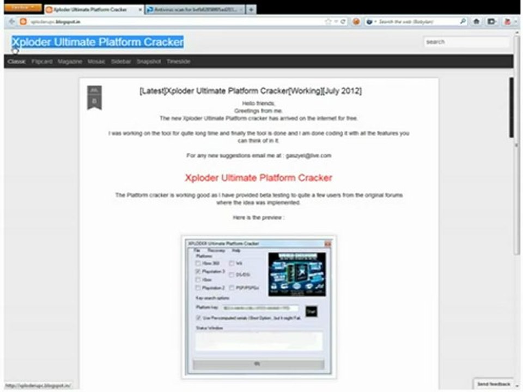Click the Send feedback button

click(x=494, y=384)
